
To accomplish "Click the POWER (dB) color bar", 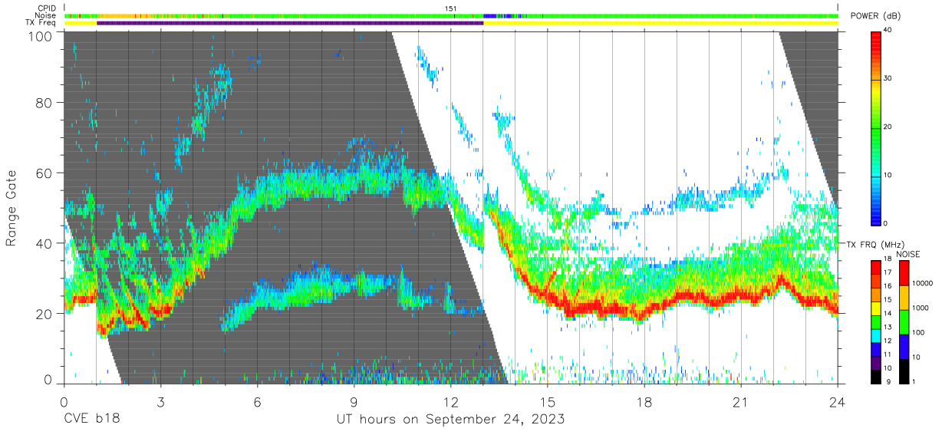I will (876, 127).
